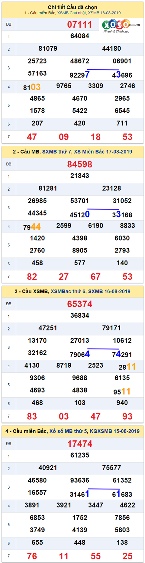Open the xoso.com.vn logo
Image resolution: width=145 pixels, height=563 pixels.
coord(121,26)
